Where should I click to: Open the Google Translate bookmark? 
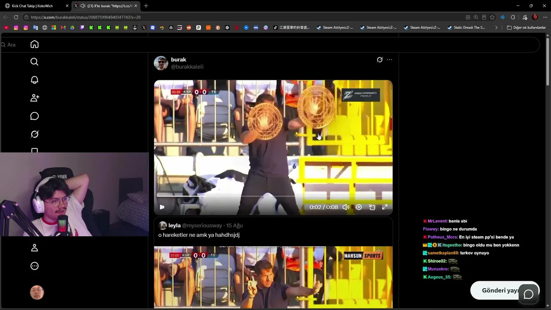pyautogui.click(x=35, y=28)
